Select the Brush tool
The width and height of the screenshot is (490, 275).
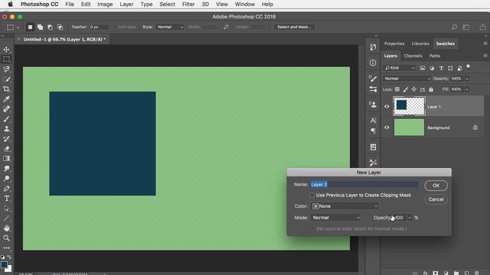point(7,119)
